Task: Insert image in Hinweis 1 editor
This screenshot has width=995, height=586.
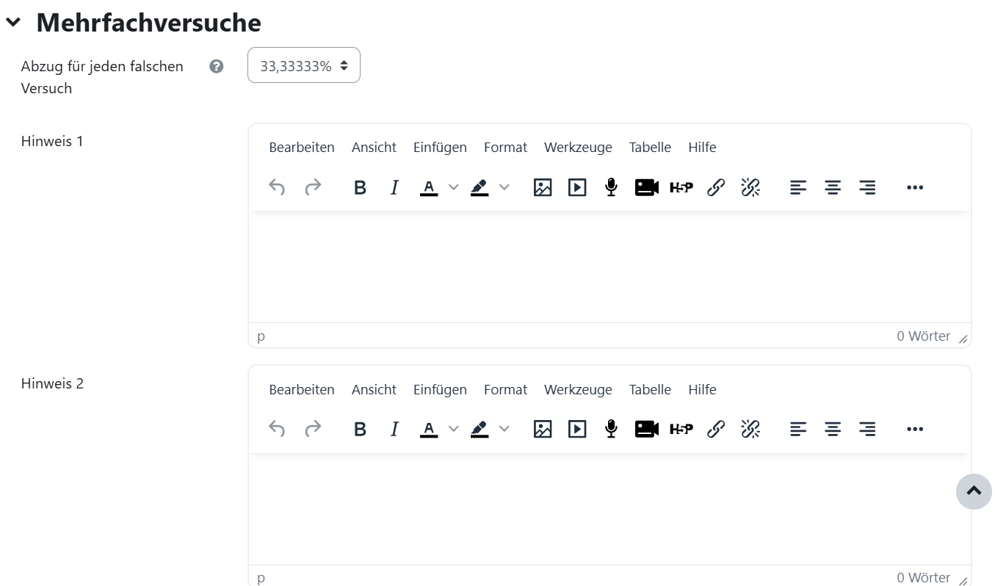Action: pos(543,188)
